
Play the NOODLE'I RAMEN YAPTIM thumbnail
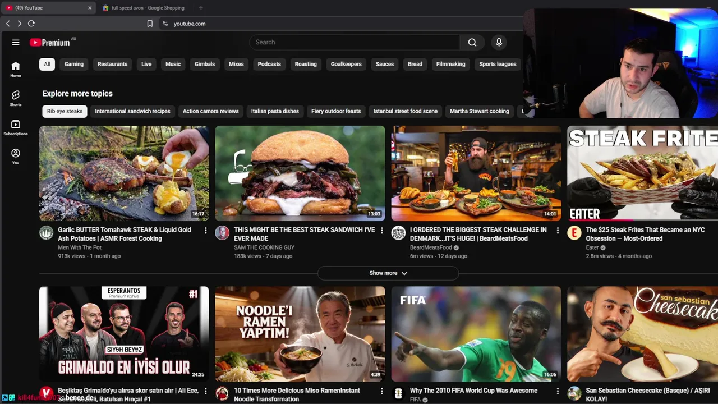tap(300, 334)
